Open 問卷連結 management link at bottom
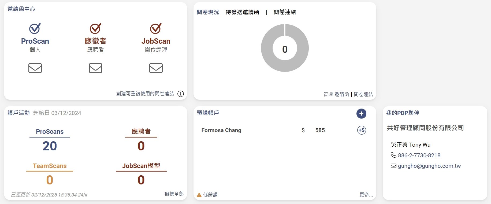The width and height of the screenshot is (491, 204). click(x=363, y=94)
